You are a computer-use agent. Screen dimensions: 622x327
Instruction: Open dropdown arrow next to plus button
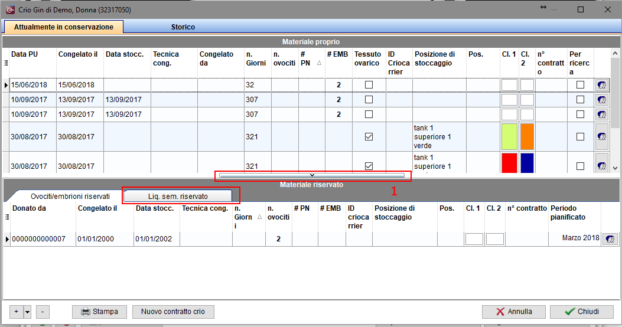(x=27, y=312)
